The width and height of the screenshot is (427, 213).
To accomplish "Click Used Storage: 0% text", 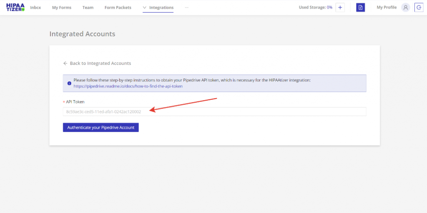I will [316, 8].
